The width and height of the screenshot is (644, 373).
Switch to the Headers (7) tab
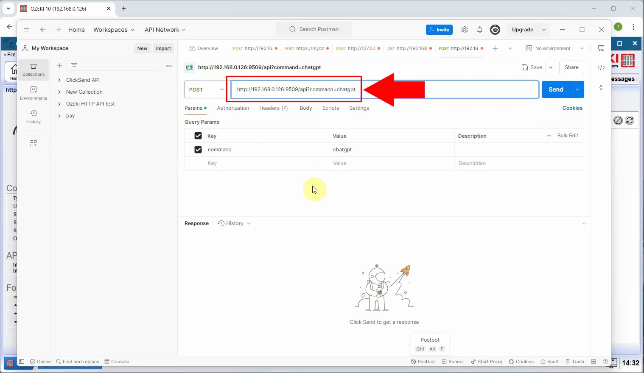tap(274, 108)
